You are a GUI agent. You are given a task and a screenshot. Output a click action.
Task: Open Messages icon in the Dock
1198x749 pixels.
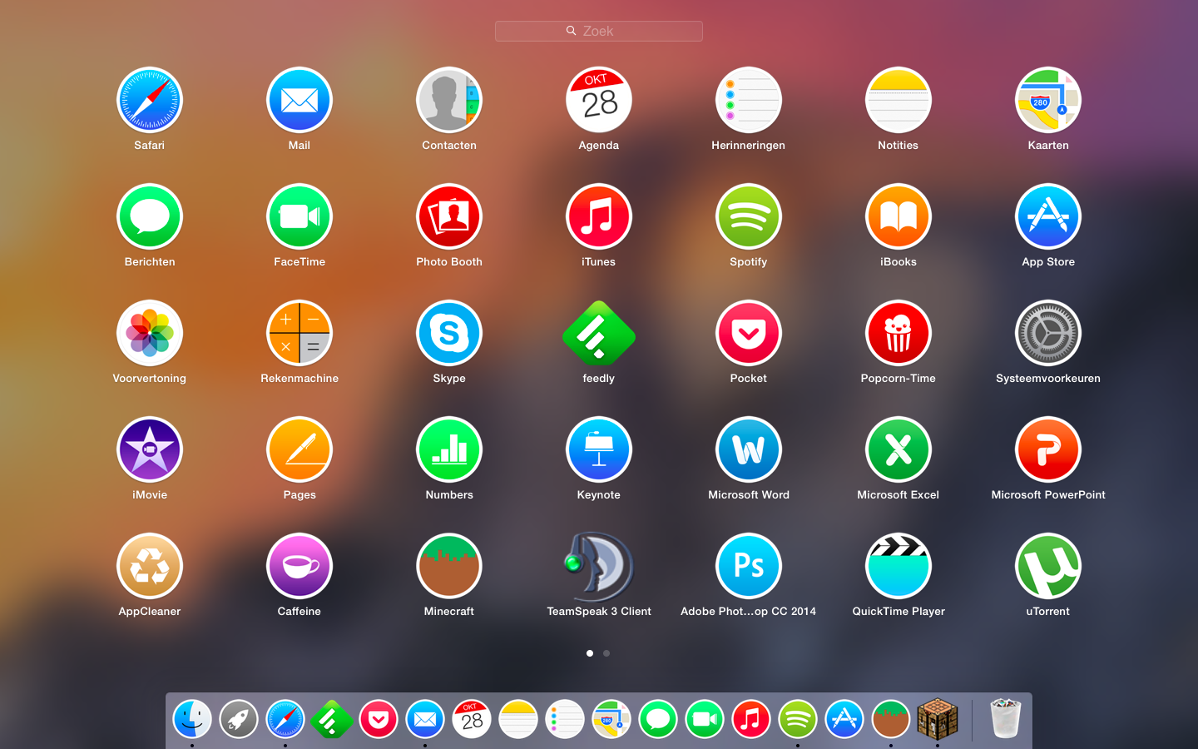coord(658,719)
